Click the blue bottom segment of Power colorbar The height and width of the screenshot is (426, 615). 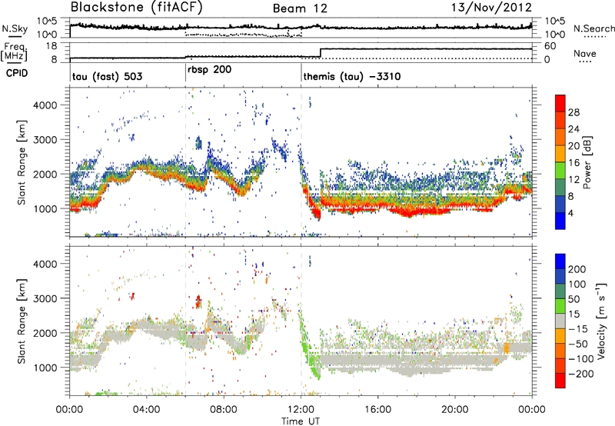560,221
